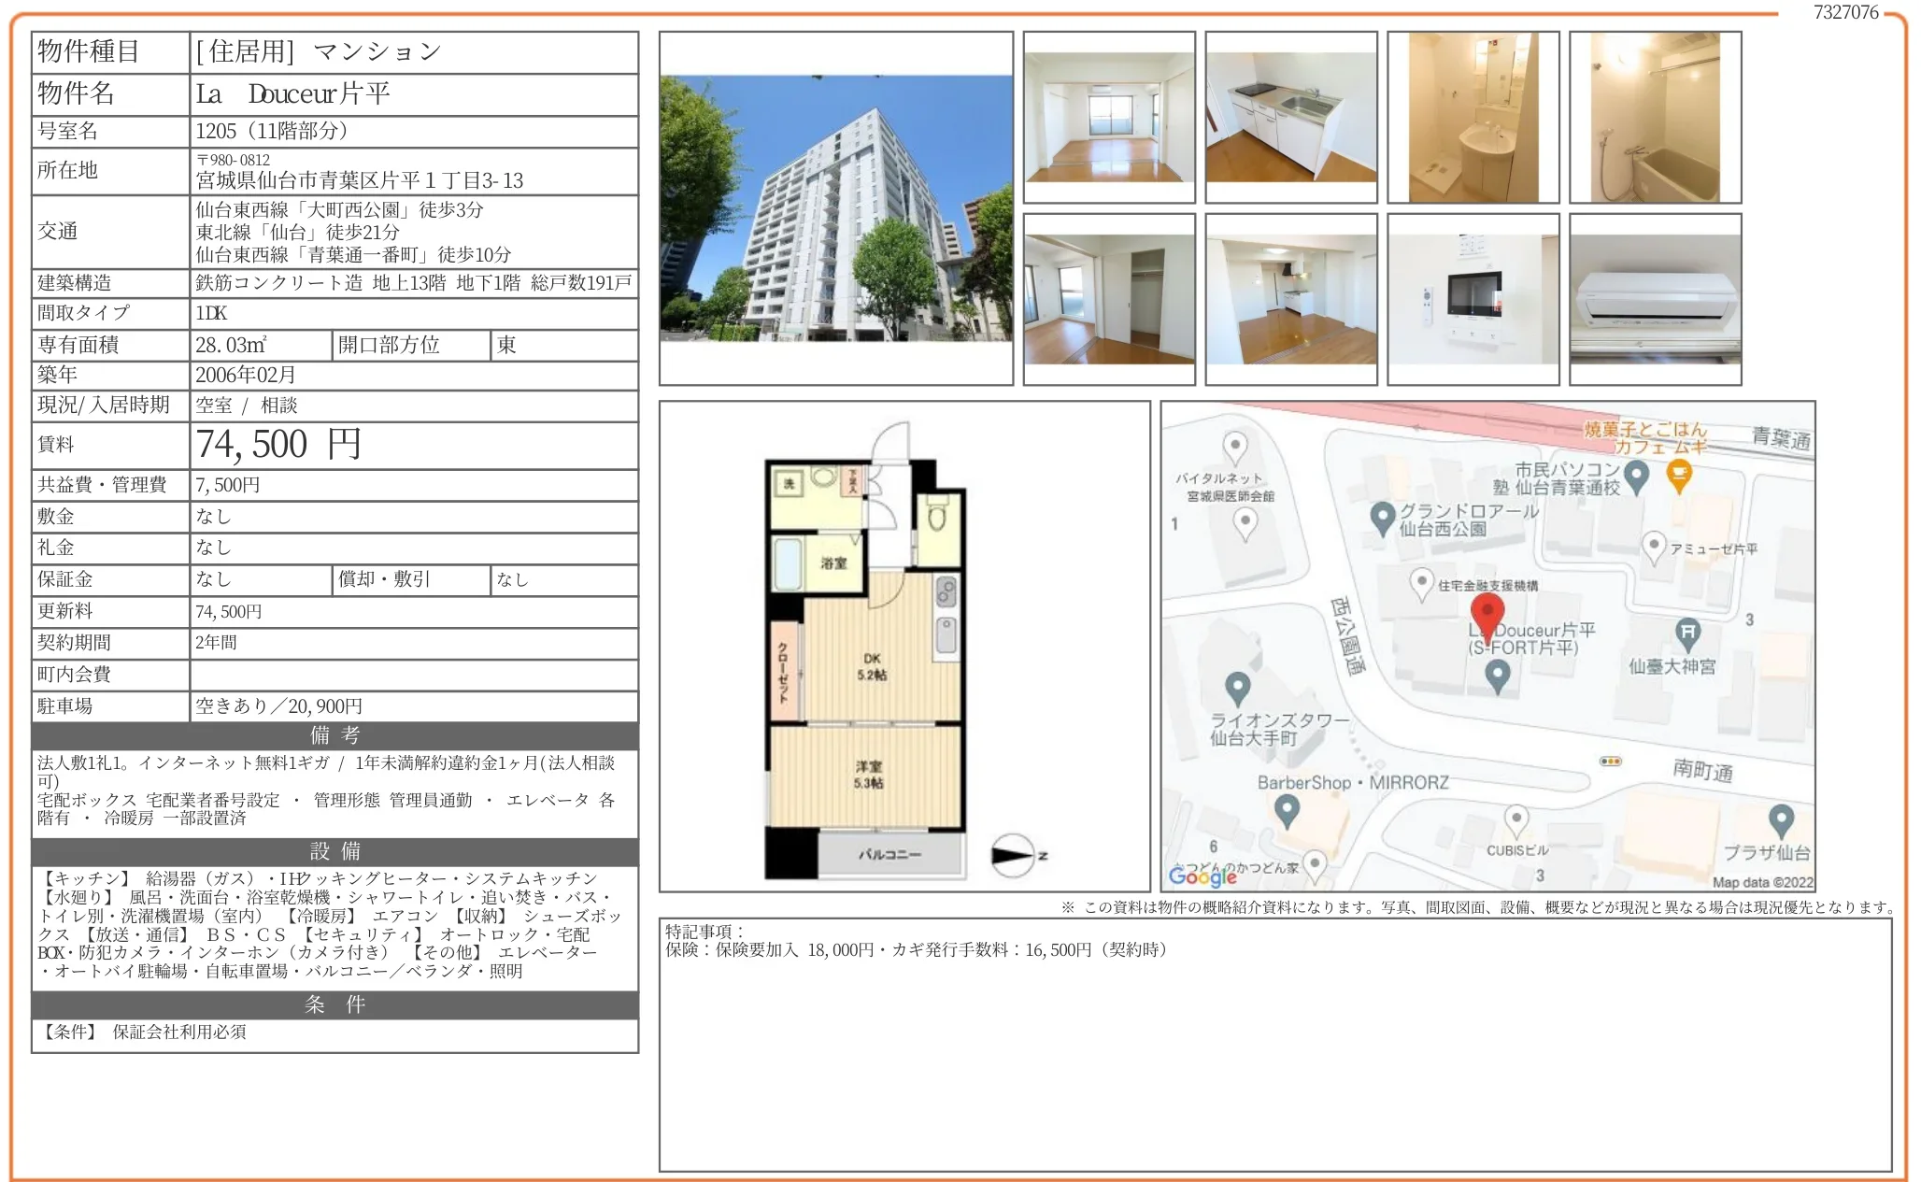Click the Google logo on the map

1205,876
